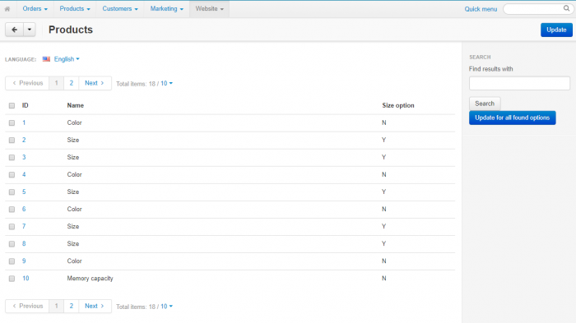576x323 pixels.
Task: Open option ID link 1
Action: [24, 122]
